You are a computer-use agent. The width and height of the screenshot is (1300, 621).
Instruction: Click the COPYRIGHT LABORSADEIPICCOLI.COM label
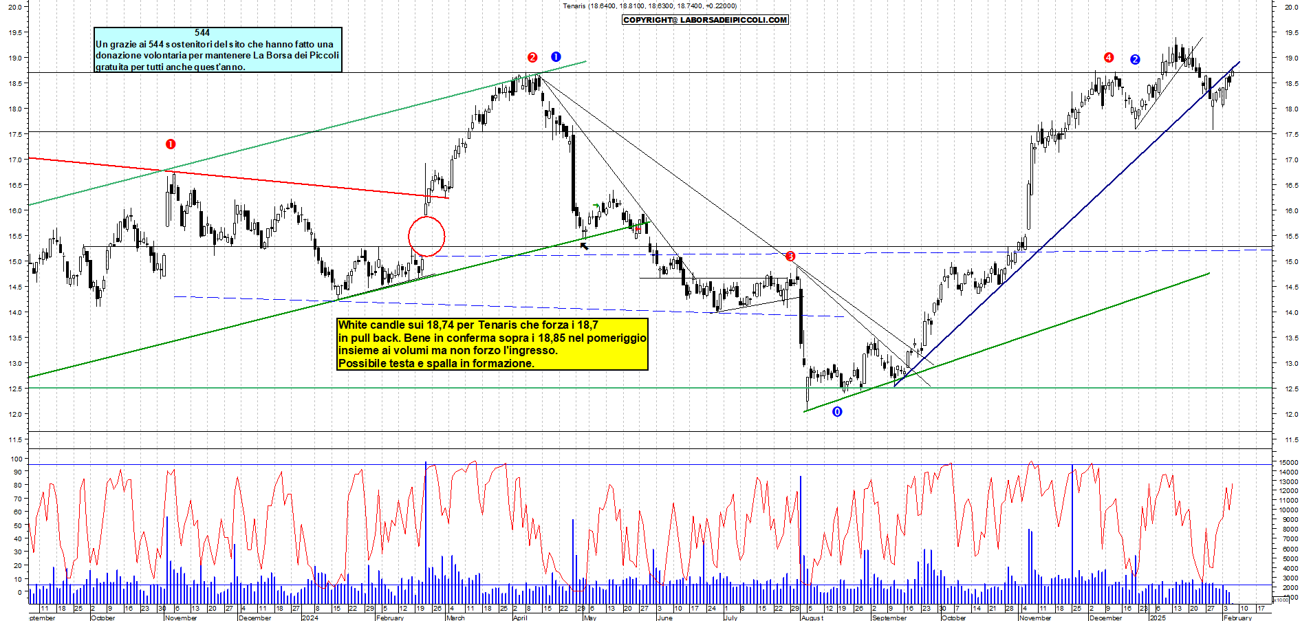tap(705, 20)
